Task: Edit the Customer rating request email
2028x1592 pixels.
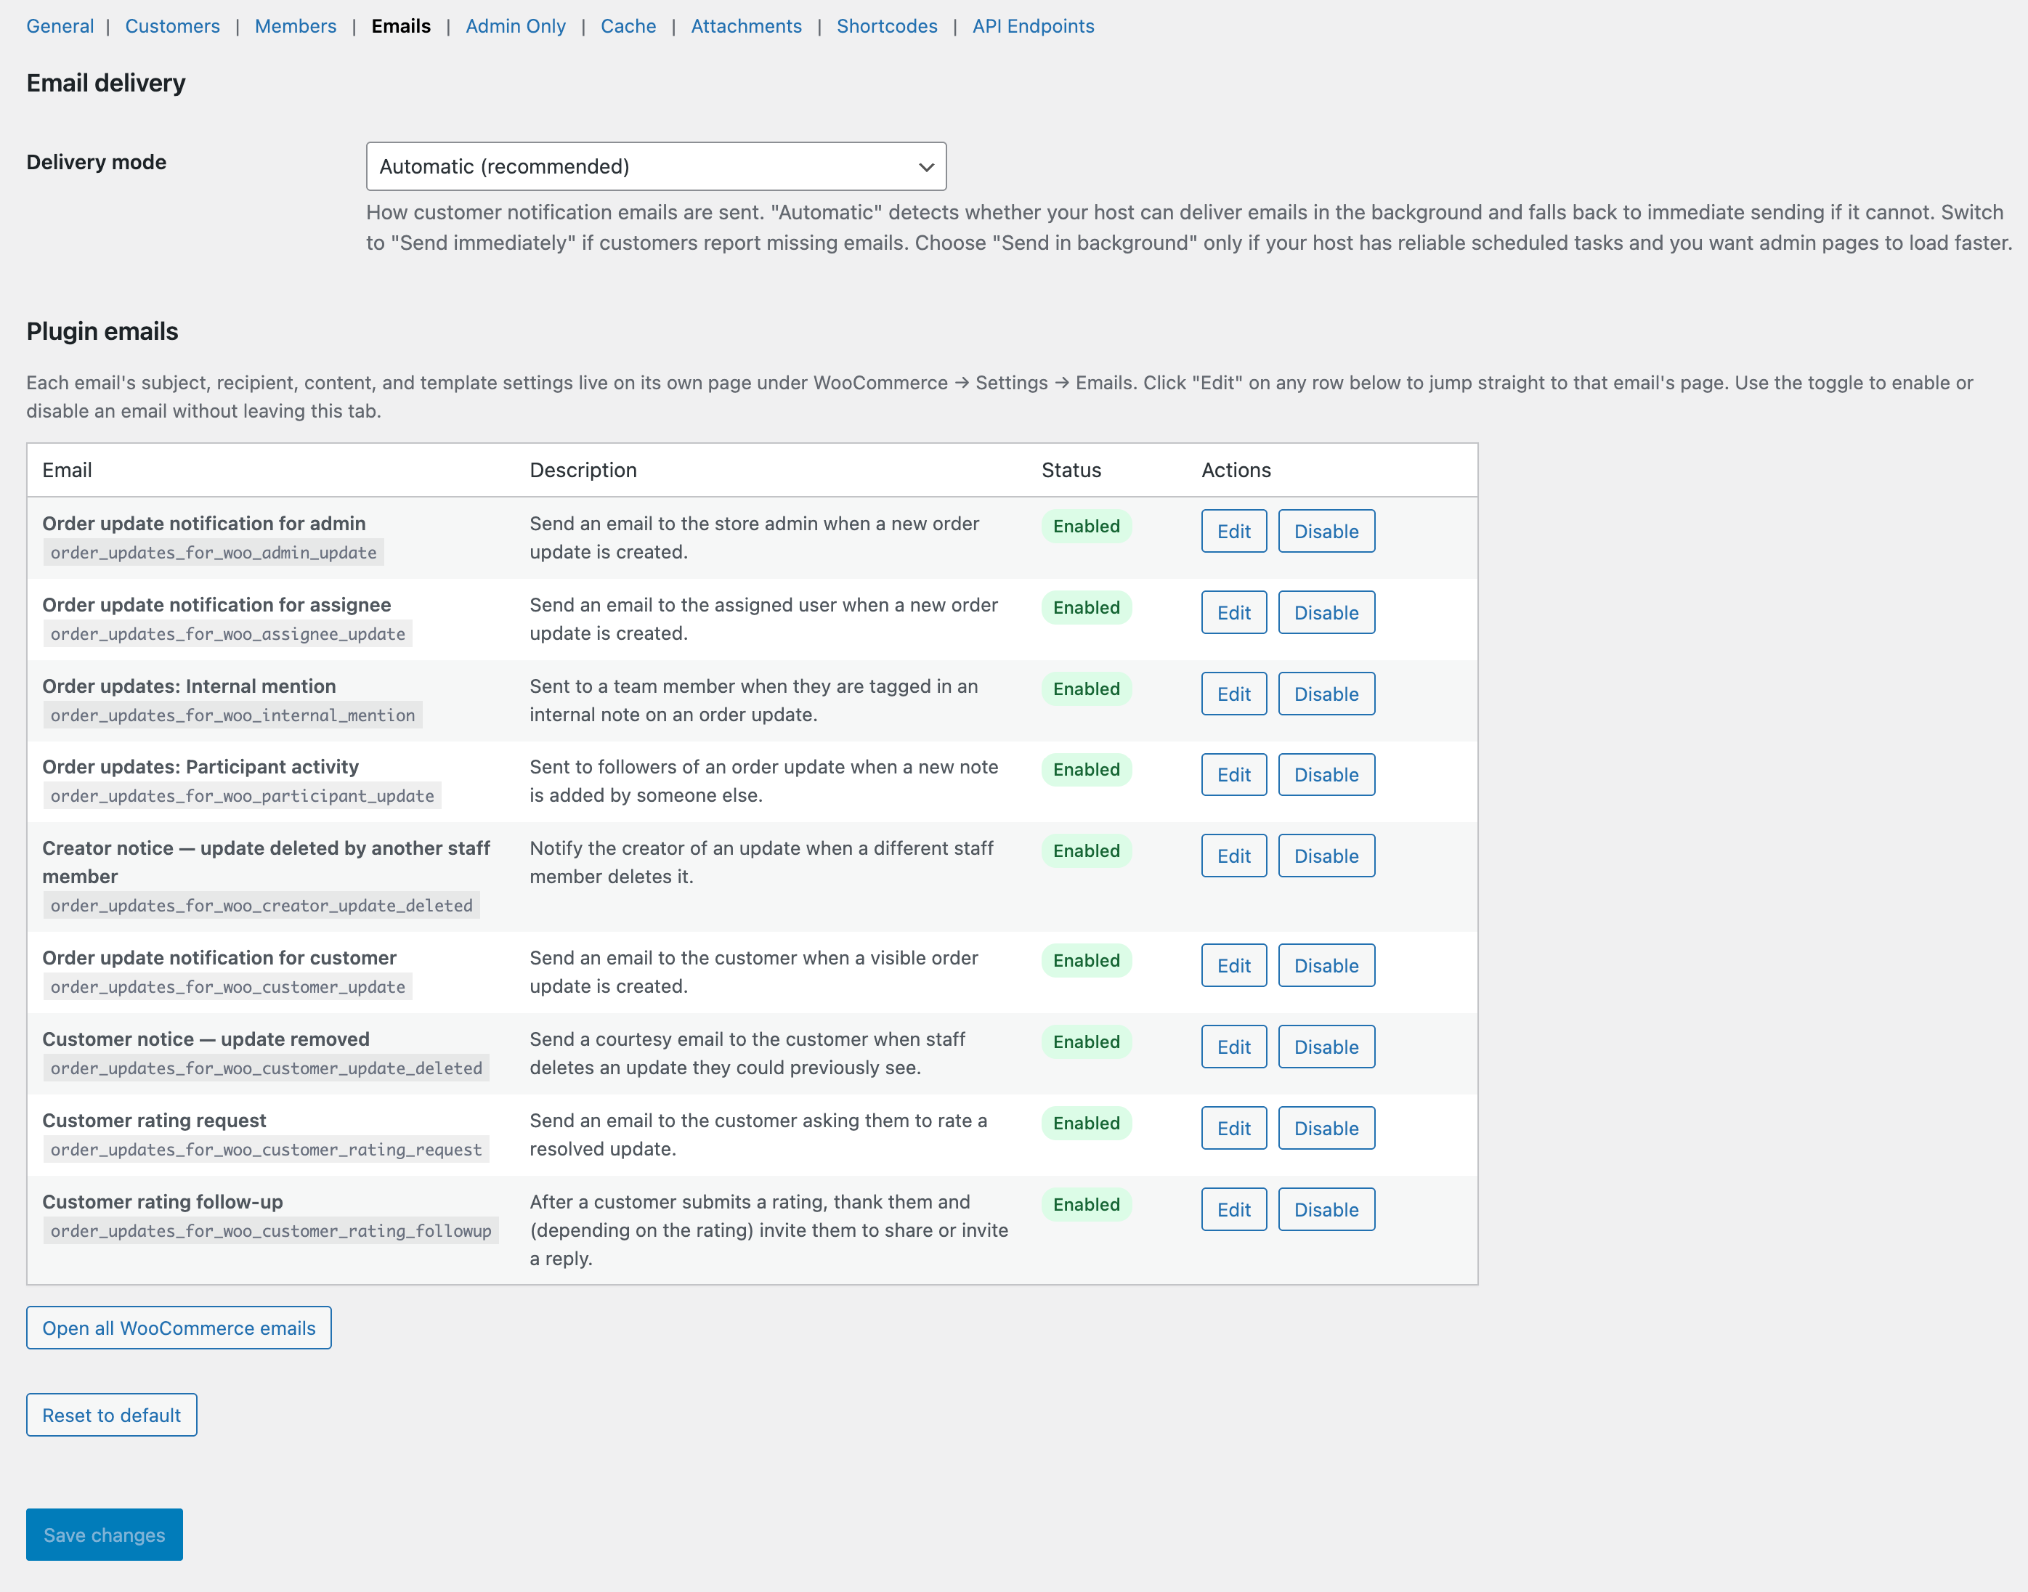Action: coord(1234,1128)
